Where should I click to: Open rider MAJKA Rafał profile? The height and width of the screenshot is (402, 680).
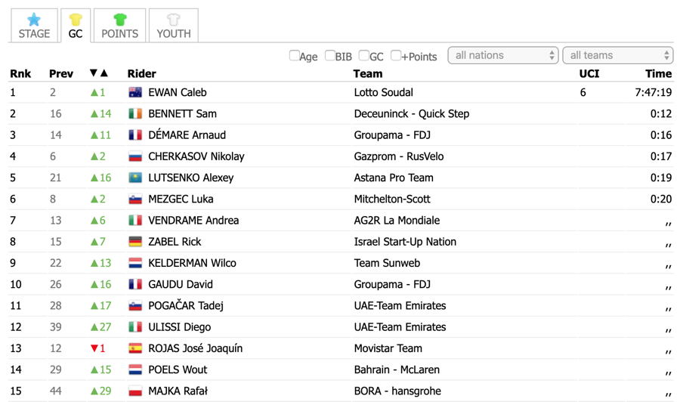coord(178,391)
